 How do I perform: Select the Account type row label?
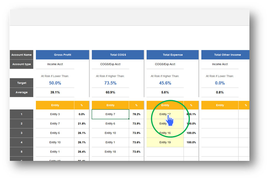coord(22,64)
